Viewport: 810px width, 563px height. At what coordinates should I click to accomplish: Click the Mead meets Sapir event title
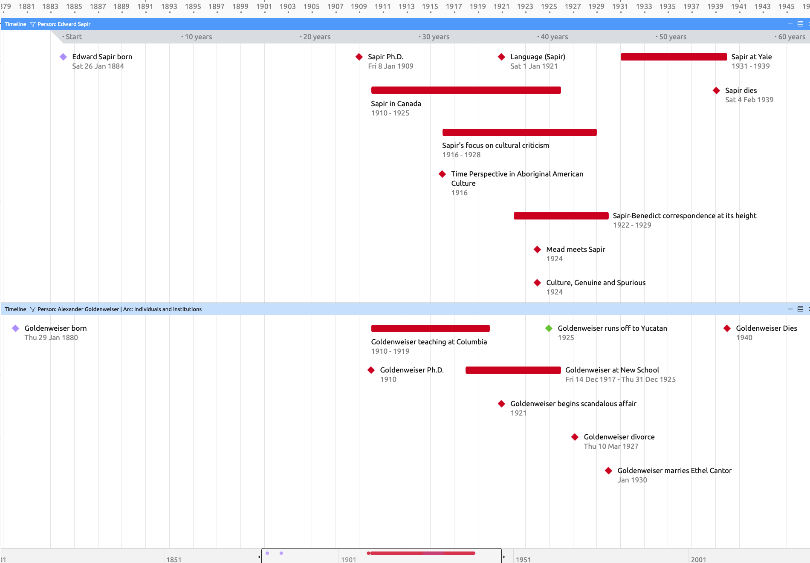576,249
